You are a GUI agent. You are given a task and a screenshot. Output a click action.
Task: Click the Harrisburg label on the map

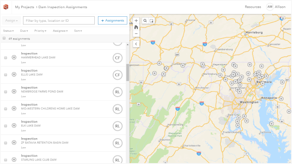(254, 32)
